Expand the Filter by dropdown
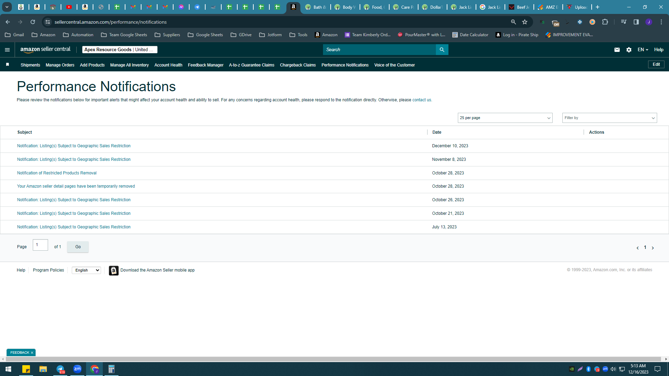The image size is (669, 376). pyautogui.click(x=609, y=118)
